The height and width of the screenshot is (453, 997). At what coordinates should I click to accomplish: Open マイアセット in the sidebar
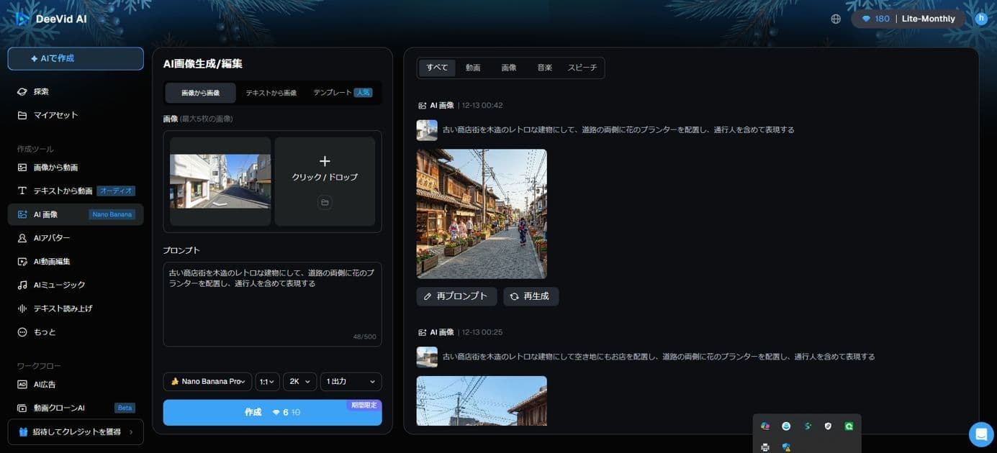55,115
